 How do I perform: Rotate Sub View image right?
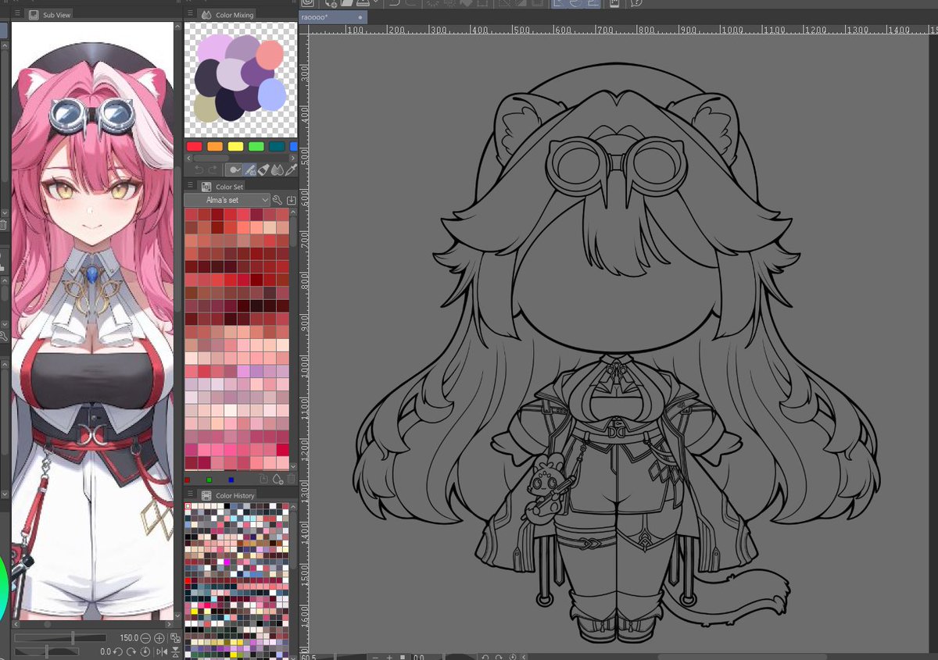(131, 651)
